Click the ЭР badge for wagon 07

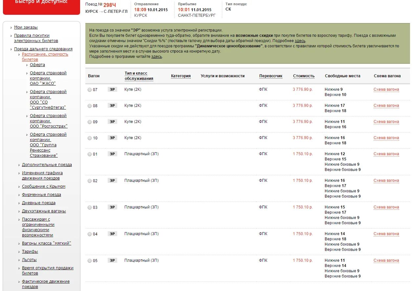click(x=112, y=89)
